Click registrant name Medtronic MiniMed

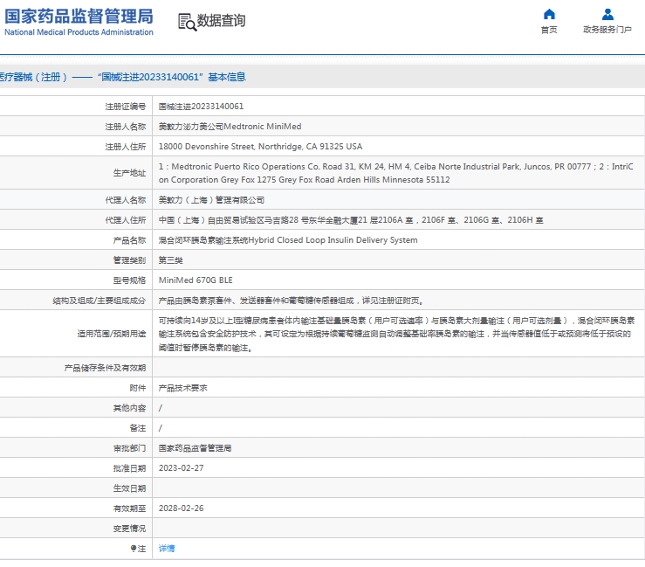coord(230,127)
